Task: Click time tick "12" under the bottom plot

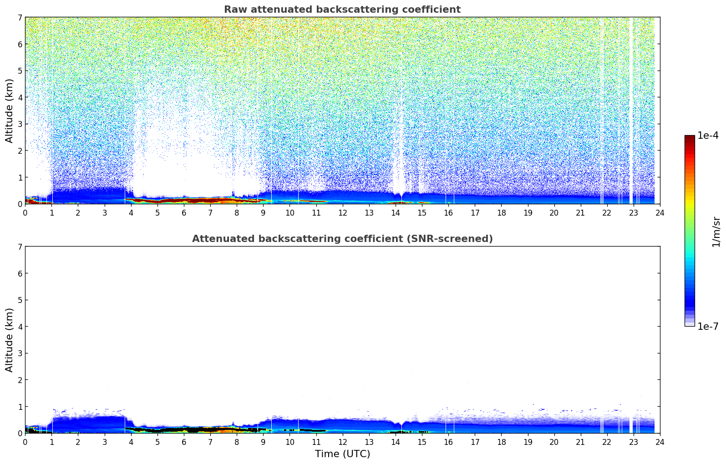Action: tap(342, 442)
